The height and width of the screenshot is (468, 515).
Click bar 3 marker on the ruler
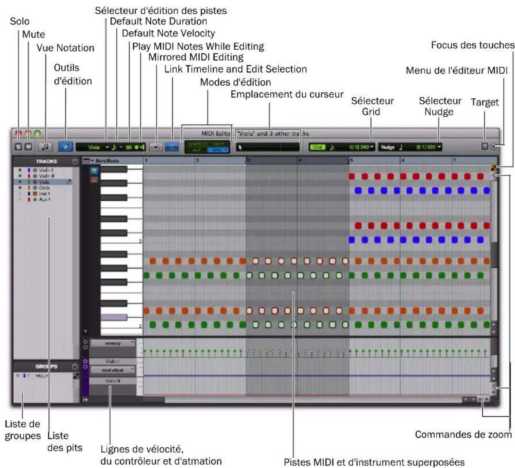pos(248,160)
